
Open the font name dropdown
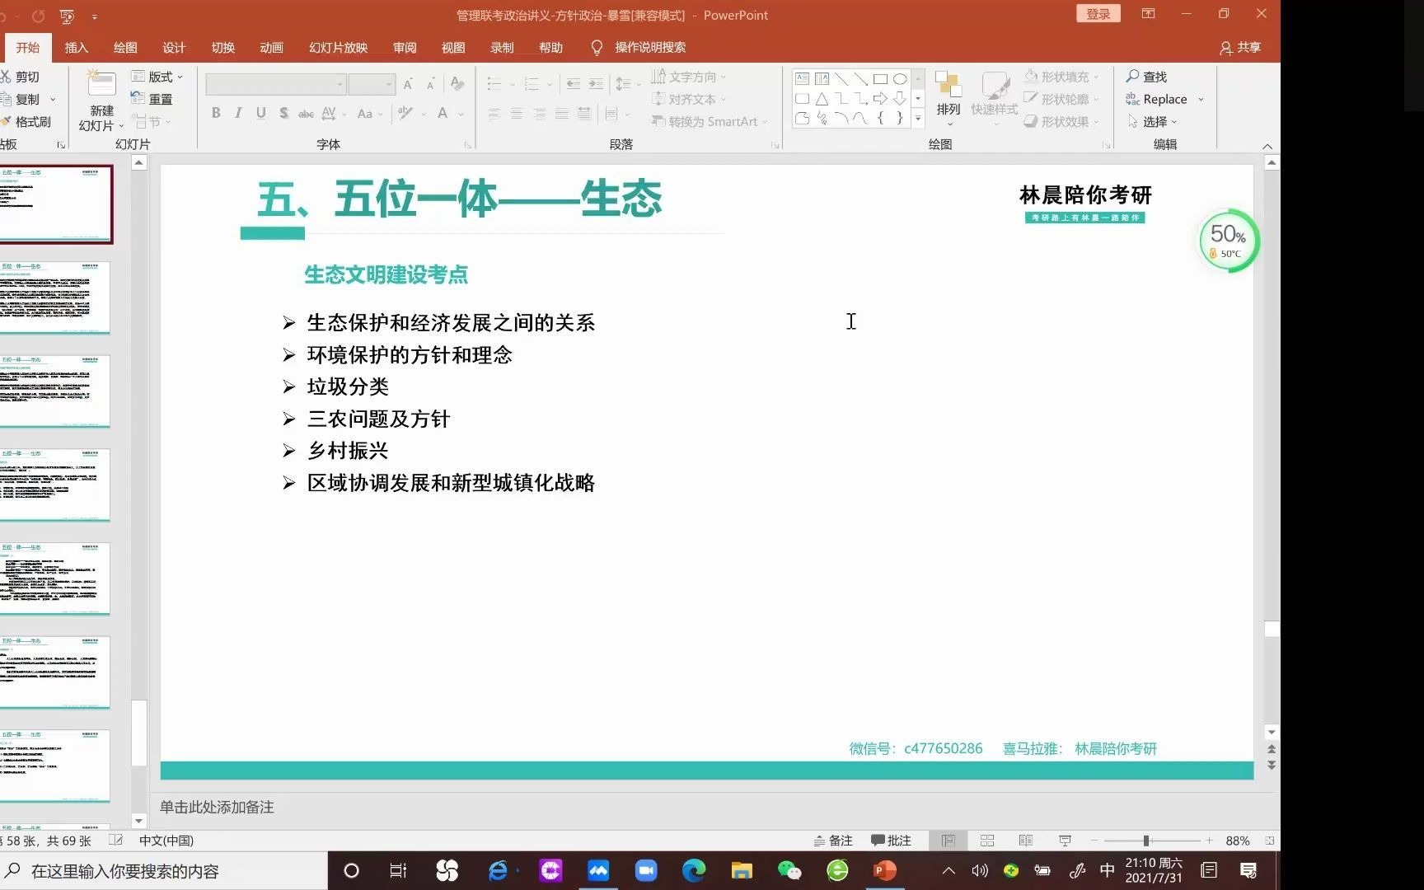(x=339, y=83)
